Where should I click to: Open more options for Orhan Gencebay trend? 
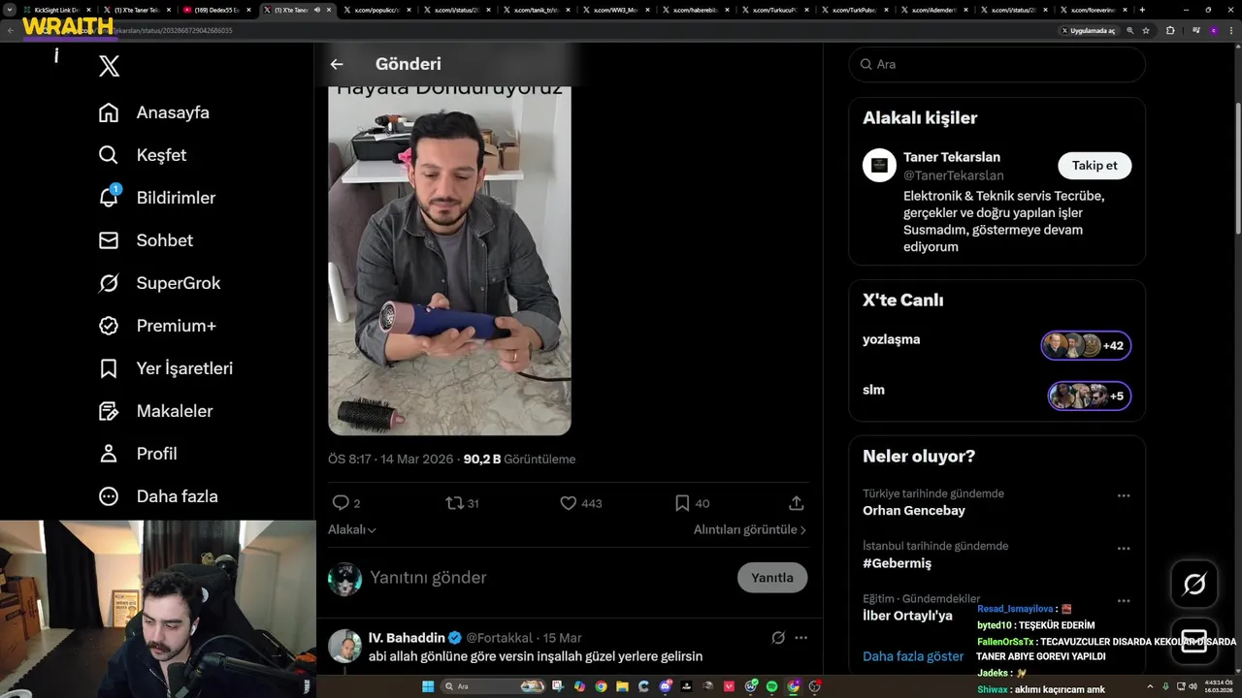(x=1124, y=495)
